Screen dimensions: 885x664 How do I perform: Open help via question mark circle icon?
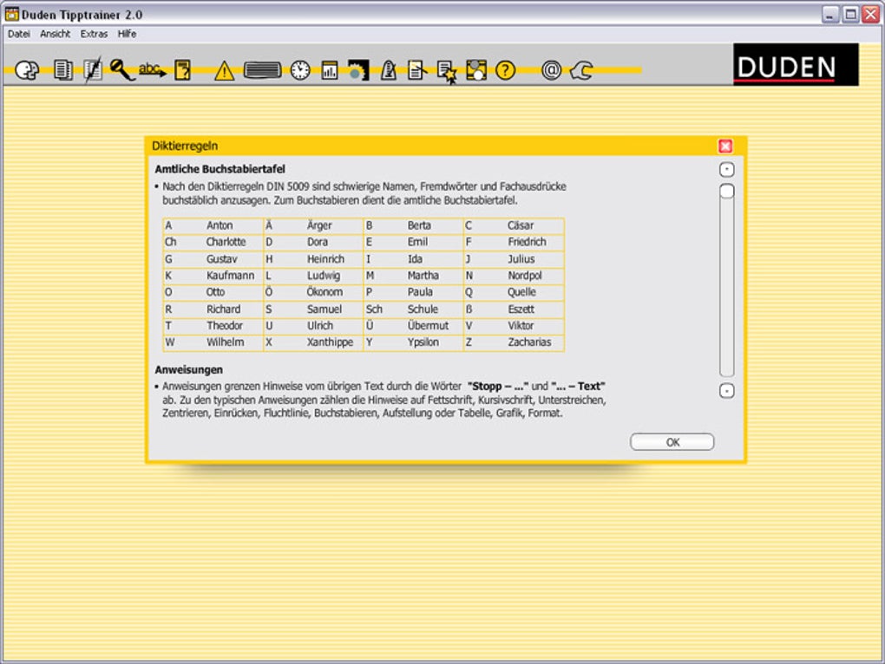pos(506,70)
